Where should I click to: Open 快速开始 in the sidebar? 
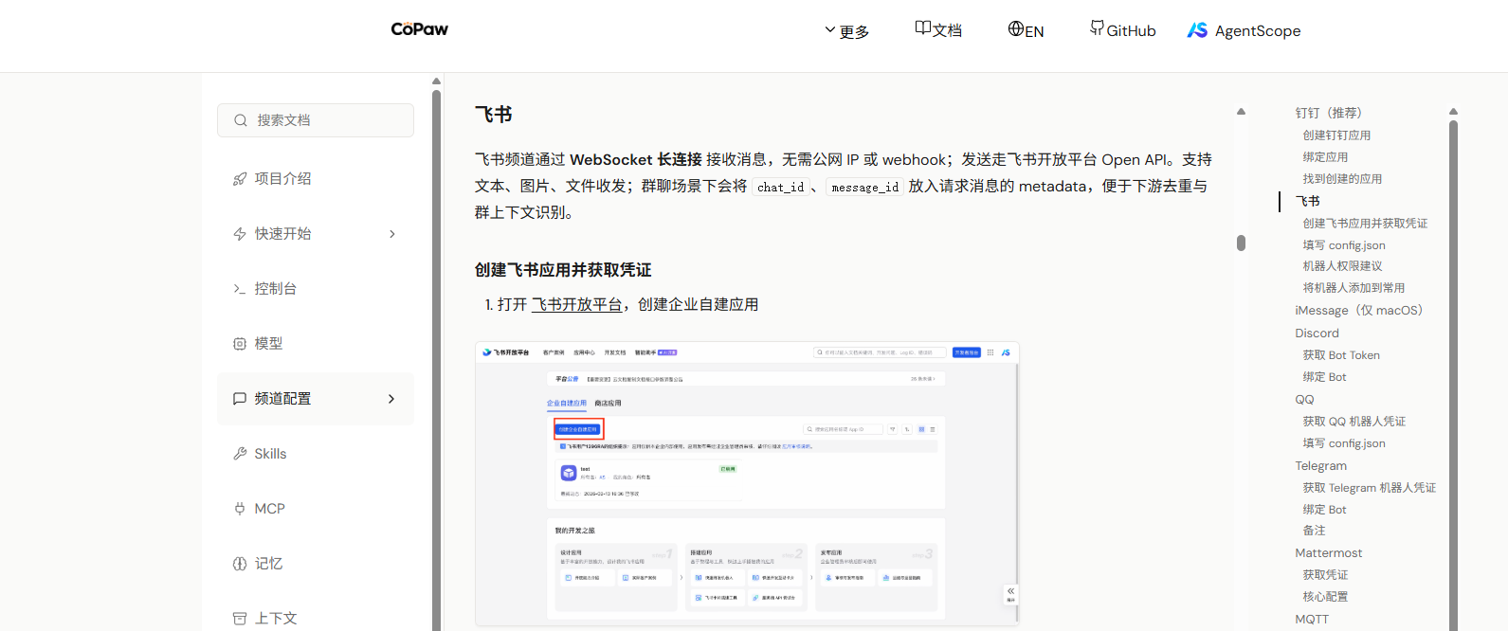point(316,233)
